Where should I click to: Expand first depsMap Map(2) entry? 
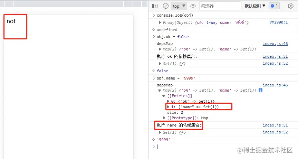point(160,49)
